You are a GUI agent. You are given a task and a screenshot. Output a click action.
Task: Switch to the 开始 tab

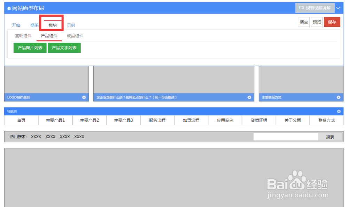[x=16, y=25]
